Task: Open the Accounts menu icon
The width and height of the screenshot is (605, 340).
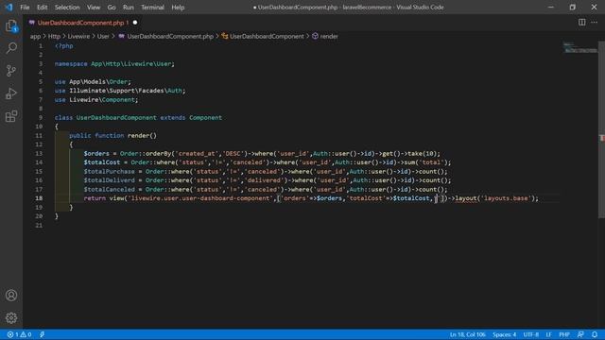Action: (x=11, y=296)
